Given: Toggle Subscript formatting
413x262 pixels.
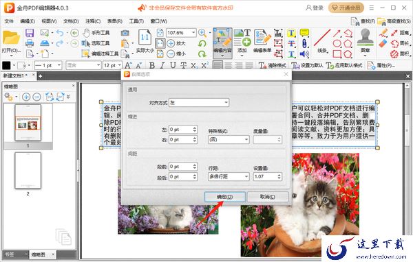Looking at the screenshot, I should (x=194, y=65).
